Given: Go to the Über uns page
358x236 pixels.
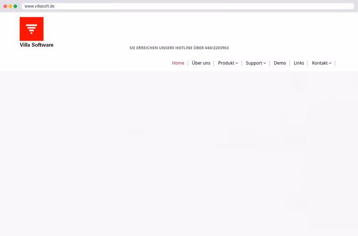Looking at the screenshot, I should (201, 63).
